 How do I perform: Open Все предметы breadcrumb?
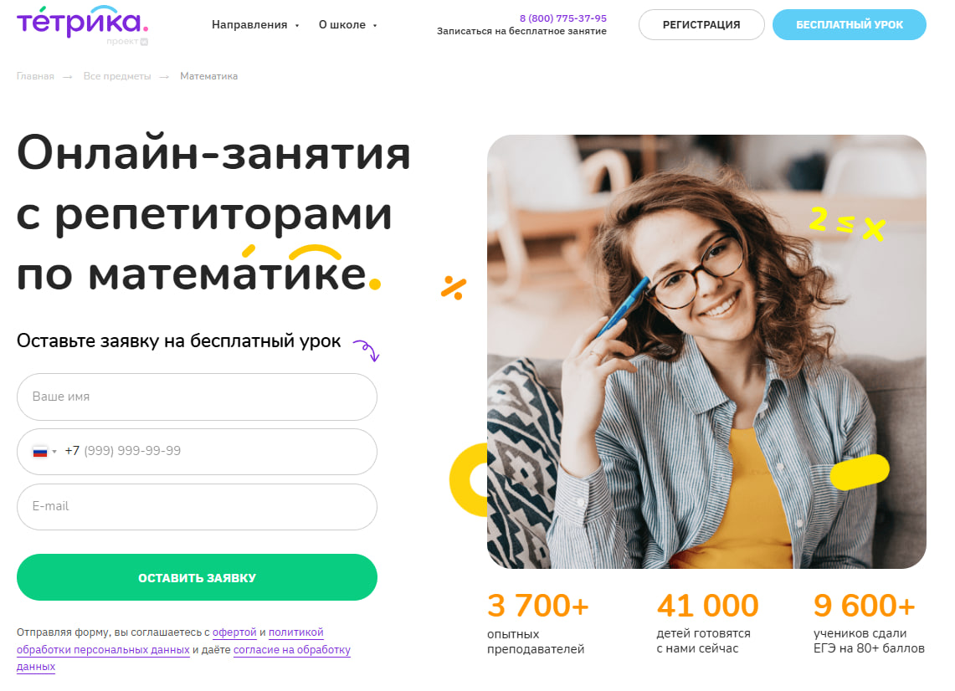pos(117,76)
